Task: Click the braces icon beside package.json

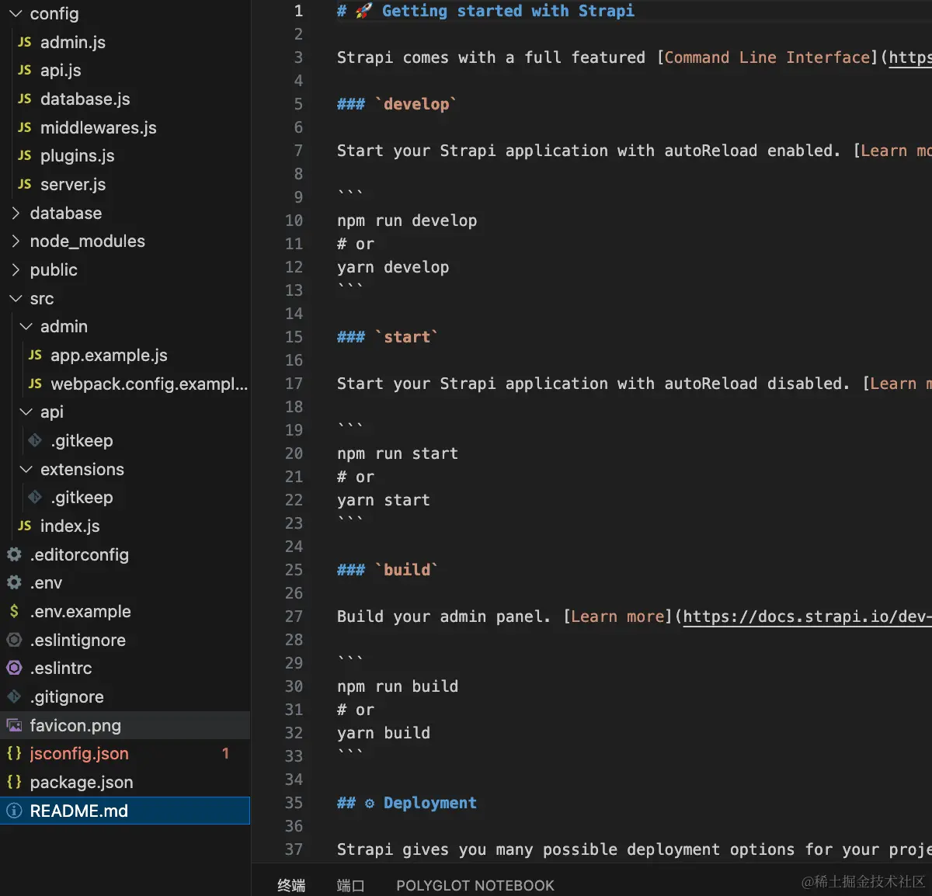Action: point(14,783)
